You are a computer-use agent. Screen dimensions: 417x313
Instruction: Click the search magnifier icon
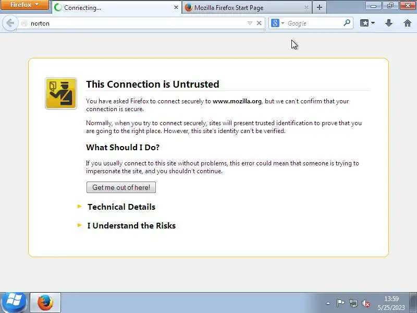click(x=347, y=23)
